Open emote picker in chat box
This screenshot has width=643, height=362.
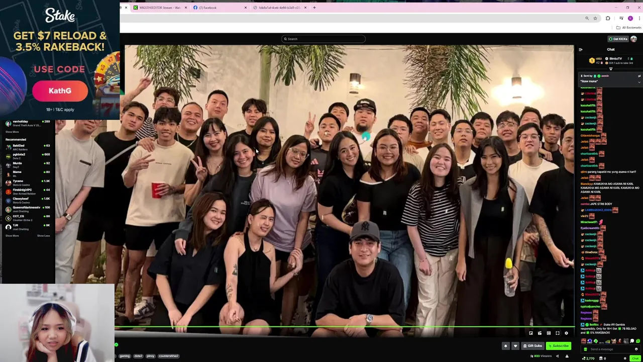click(636, 349)
